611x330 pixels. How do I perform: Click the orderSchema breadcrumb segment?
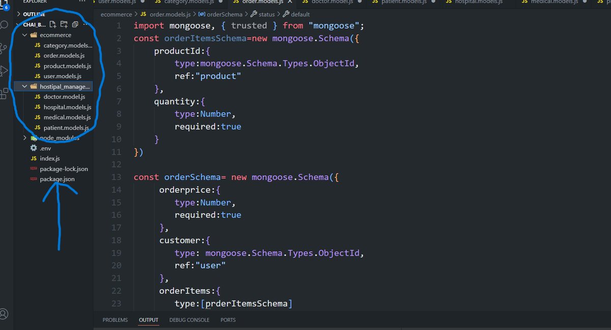pos(225,15)
